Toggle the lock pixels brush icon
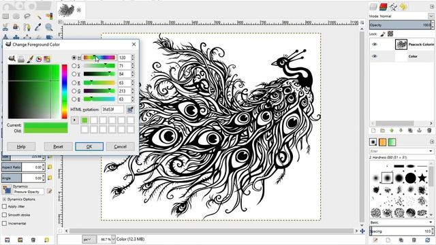 tap(383, 34)
